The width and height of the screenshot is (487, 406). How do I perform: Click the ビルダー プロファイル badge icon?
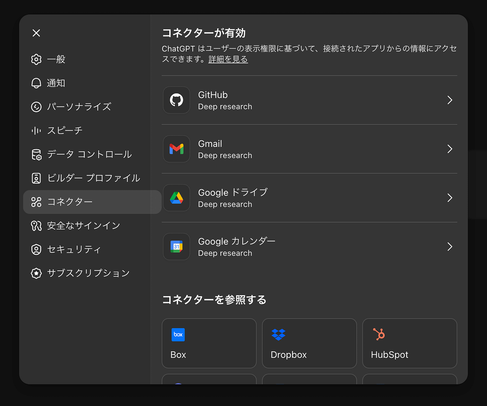pos(36,178)
